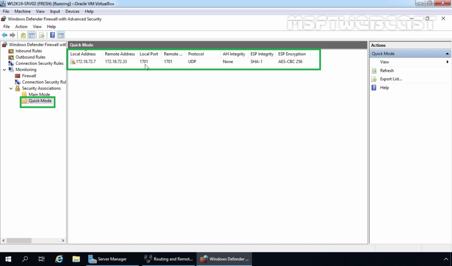Open the taskbar Search magnifier
452x266 pixels.
tap(25, 259)
